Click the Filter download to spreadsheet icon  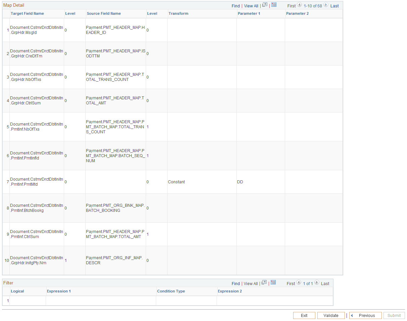273,283
